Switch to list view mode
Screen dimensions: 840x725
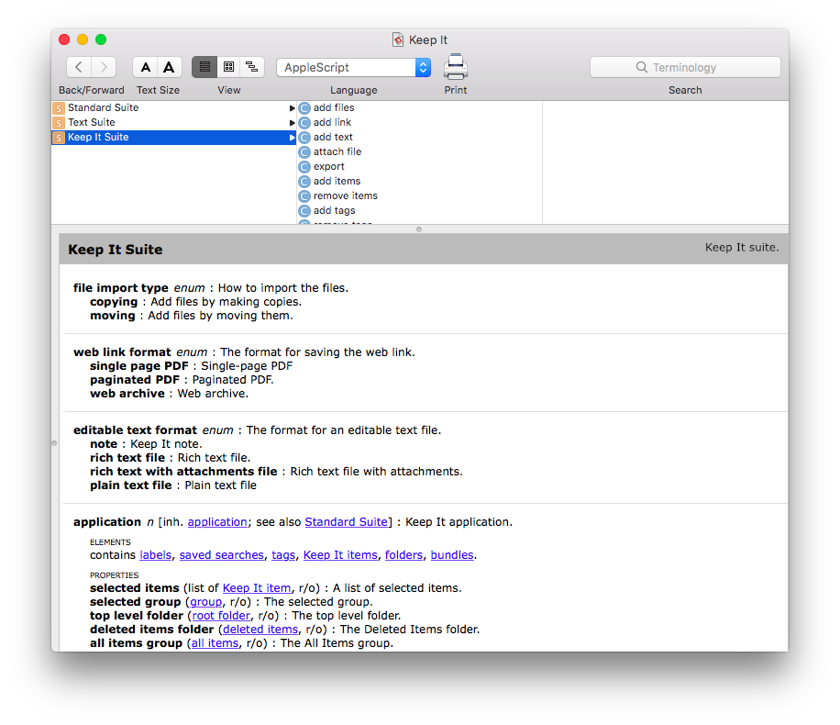[204, 67]
